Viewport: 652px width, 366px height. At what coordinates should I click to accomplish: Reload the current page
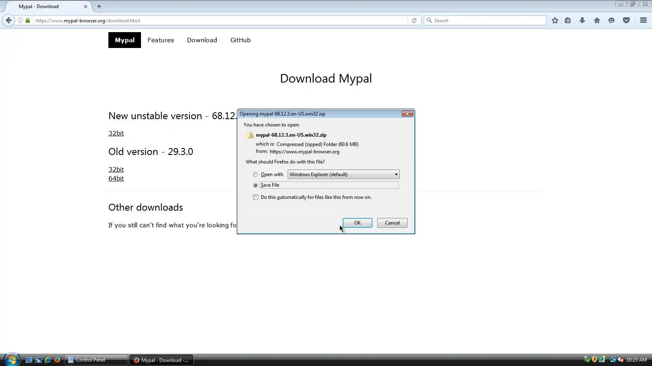coord(414,20)
